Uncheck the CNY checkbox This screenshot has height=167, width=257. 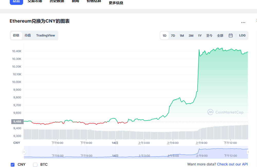[12, 164]
